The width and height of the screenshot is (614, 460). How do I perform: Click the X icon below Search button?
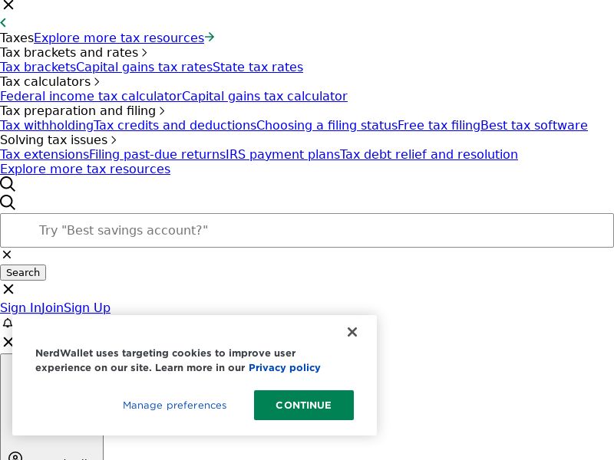(x=8, y=289)
